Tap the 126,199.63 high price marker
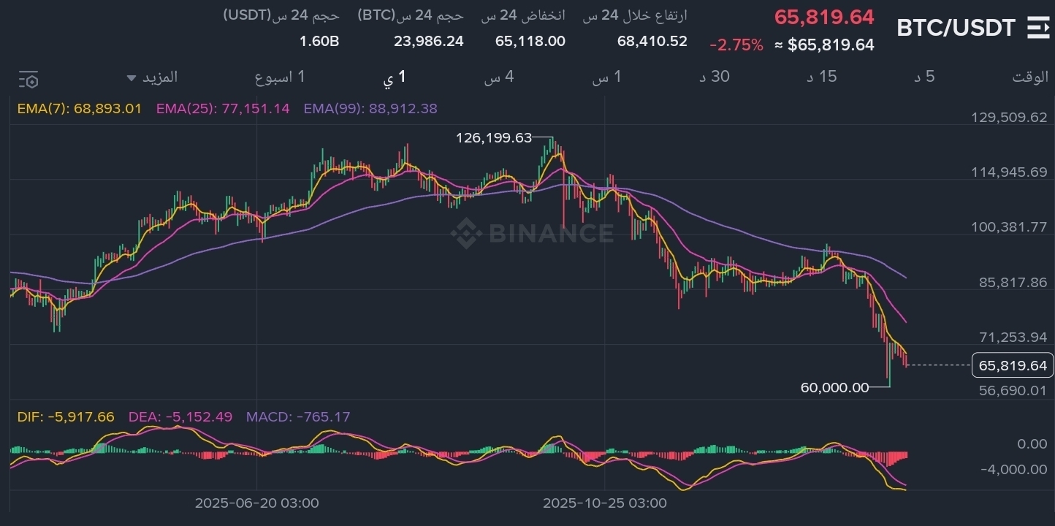Viewport: 1055px width, 526px height. [494, 137]
